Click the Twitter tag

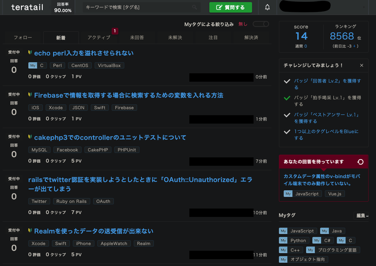[39, 201]
